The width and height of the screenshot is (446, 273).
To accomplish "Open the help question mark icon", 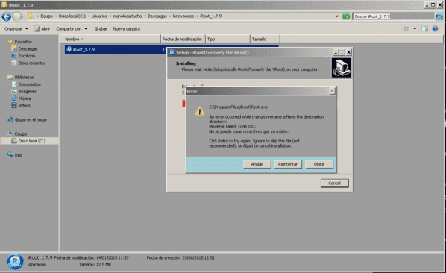I will click(435, 28).
